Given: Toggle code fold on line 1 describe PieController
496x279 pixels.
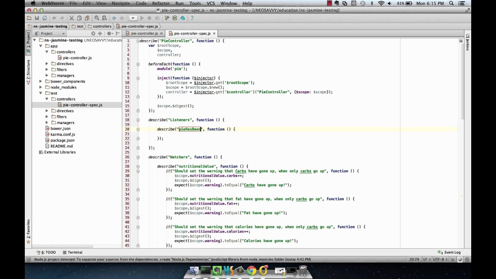Looking at the screenshot, I should 138,41.
